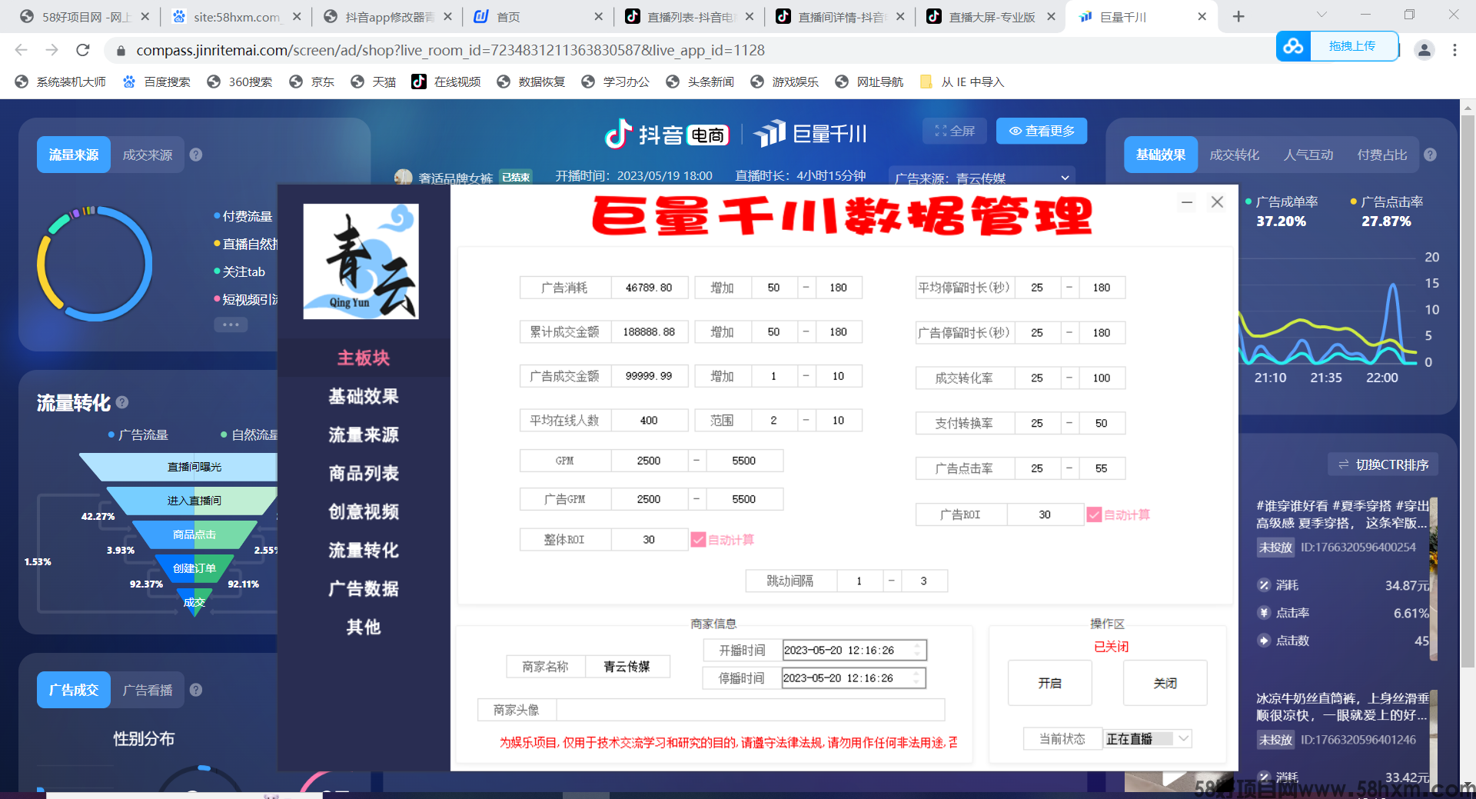Open 广告数据 in the sidebar
The width and height of the screenshot is (1476, 799).
pos(364,588)
